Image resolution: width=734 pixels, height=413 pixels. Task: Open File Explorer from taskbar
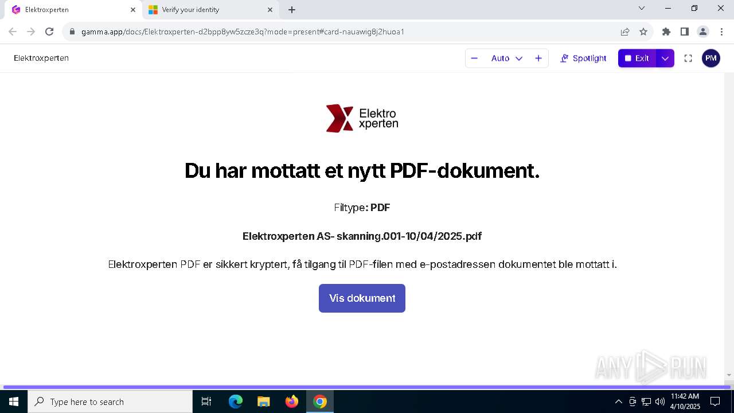264,402
